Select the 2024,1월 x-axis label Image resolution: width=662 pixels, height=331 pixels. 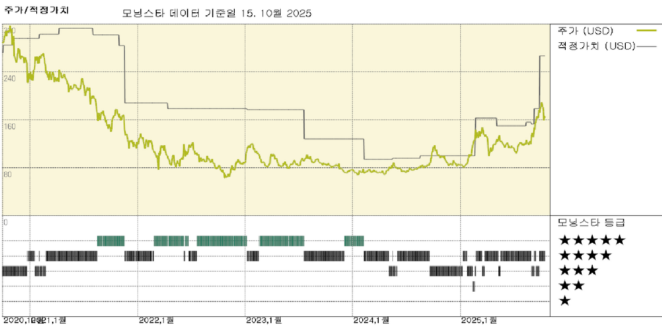click(x=371, y=320)
